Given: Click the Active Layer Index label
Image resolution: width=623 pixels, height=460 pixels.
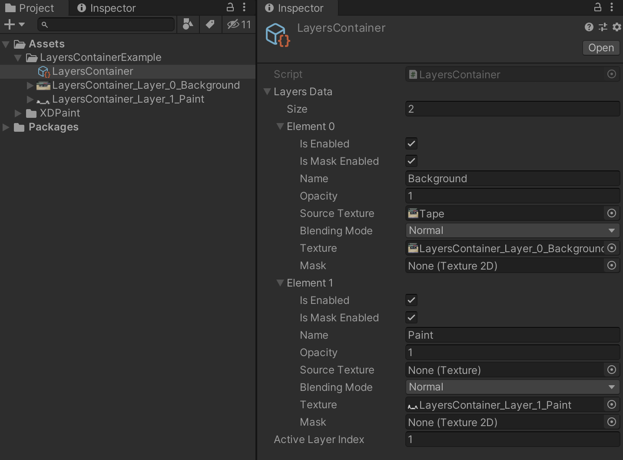Looking at the screenshot, I should coord(319,440).
